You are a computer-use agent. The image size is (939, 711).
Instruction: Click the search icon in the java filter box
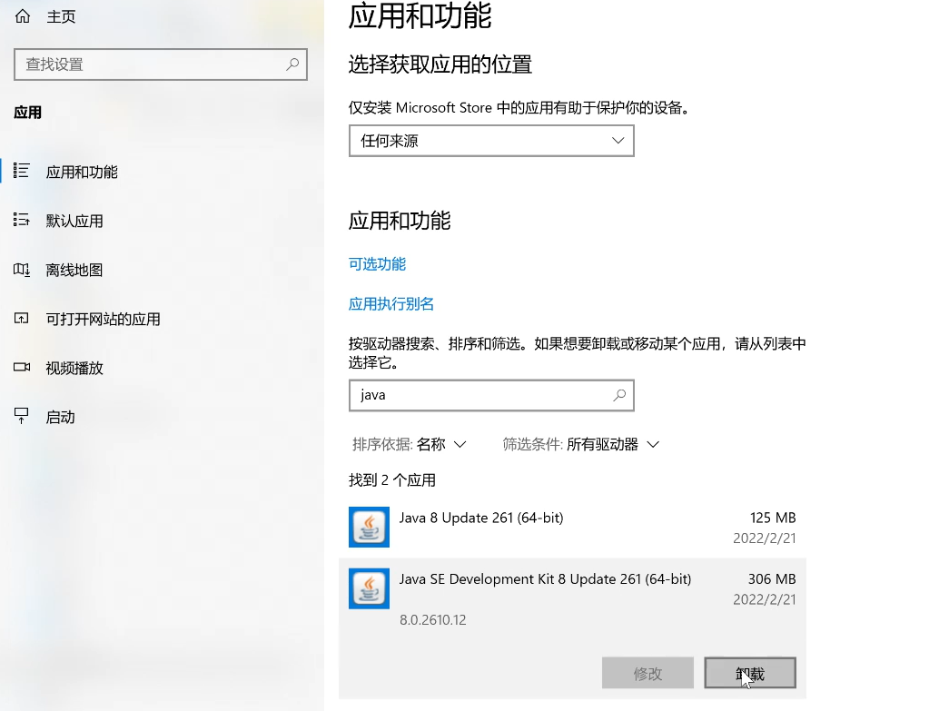point(619,395)
